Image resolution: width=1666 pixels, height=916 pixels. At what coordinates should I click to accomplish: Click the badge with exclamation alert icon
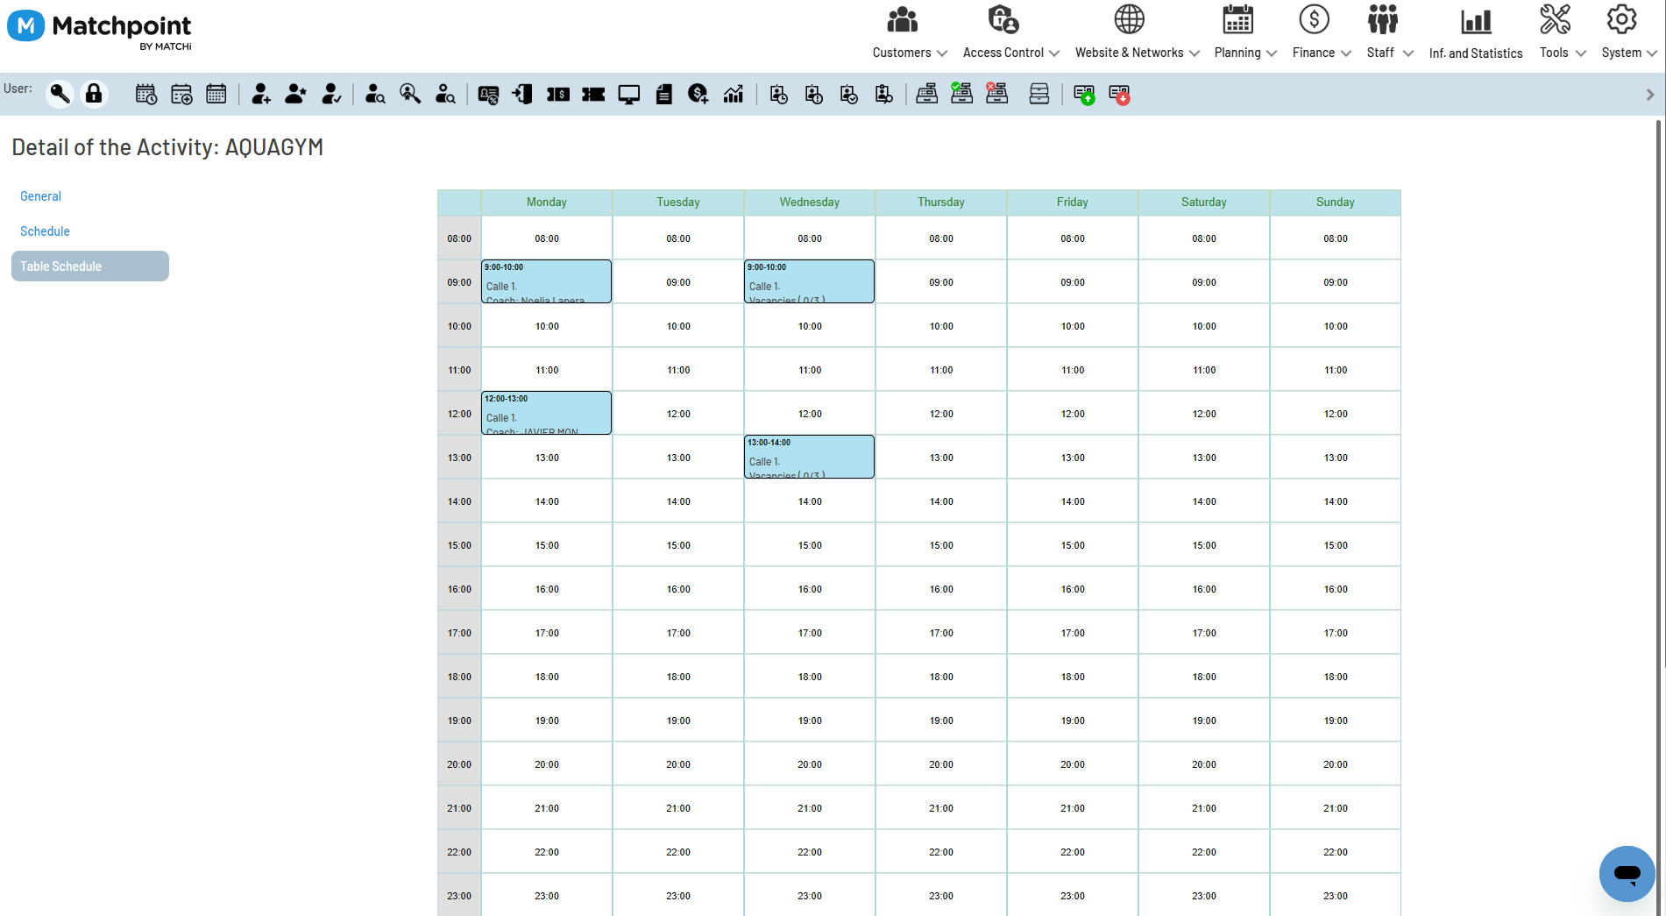(x=813, y=94)
